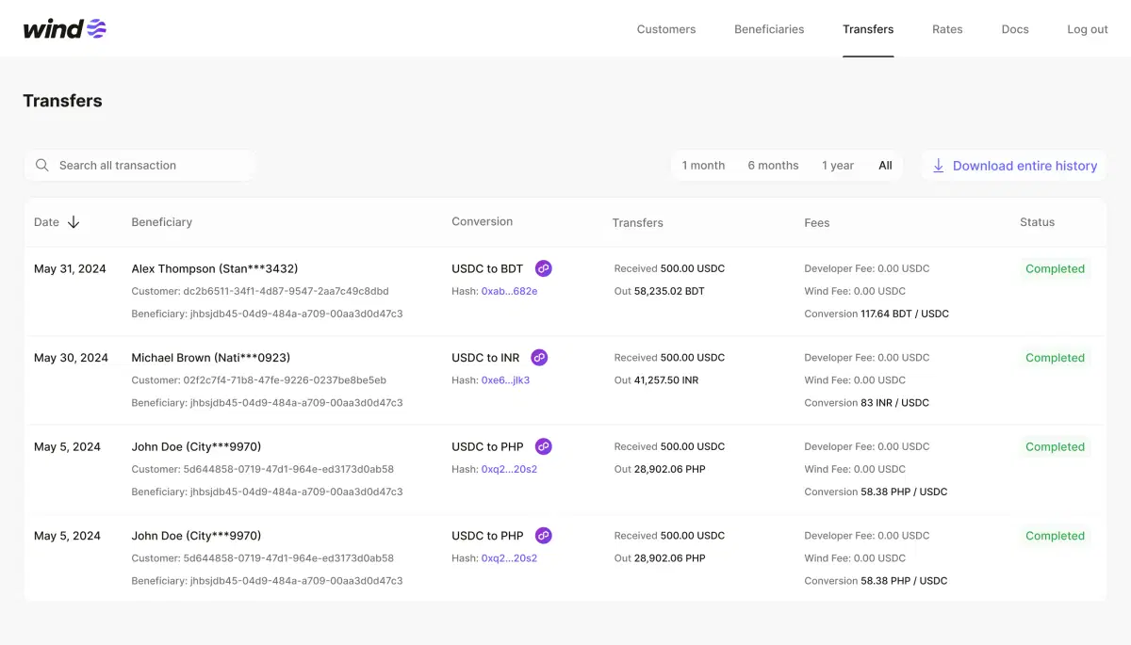Viewport: 1131px width, 645px height.
Task: Click the Wind logo in header
Action: [64, 28]
